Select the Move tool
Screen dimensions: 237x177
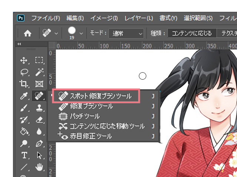tap(24, 60)
